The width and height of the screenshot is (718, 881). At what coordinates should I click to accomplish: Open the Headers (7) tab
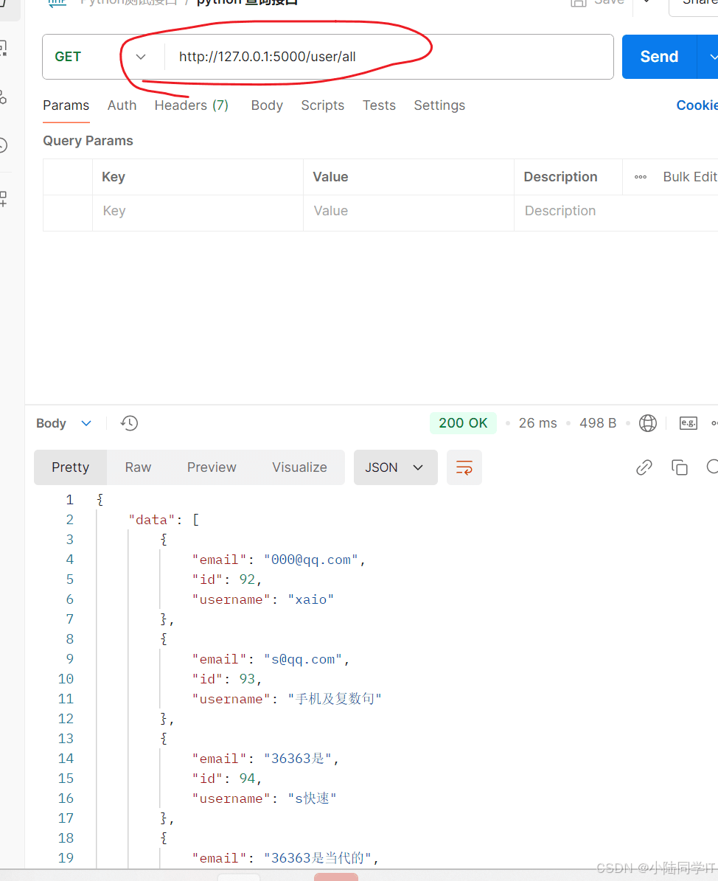[192, 105]
